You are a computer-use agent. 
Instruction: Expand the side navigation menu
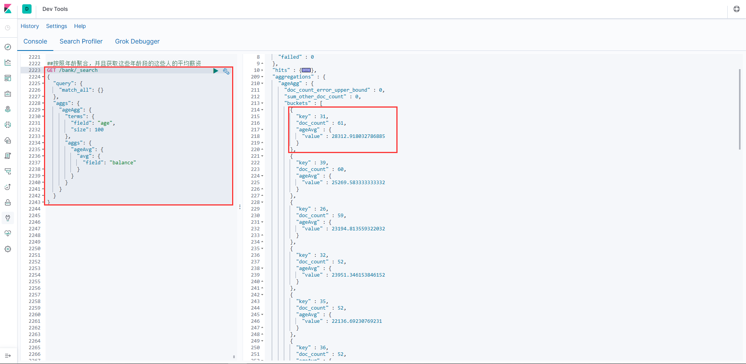click(x=8, y=355)
